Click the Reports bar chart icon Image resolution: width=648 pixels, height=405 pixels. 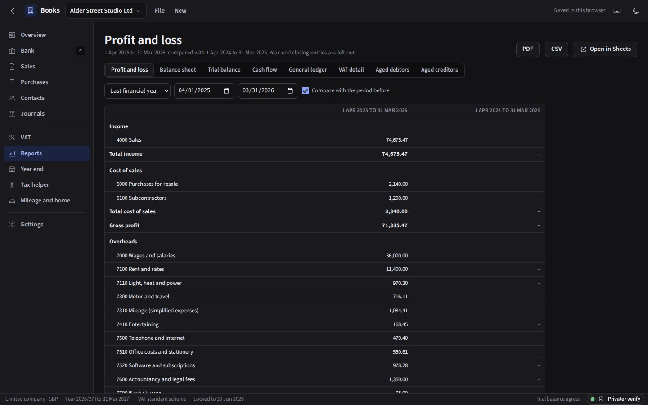click(12, 153)
